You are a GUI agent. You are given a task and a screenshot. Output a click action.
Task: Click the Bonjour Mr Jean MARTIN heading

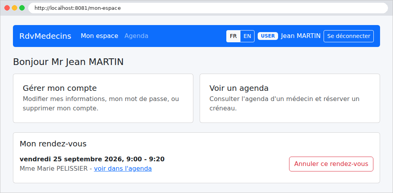[68, 62]
